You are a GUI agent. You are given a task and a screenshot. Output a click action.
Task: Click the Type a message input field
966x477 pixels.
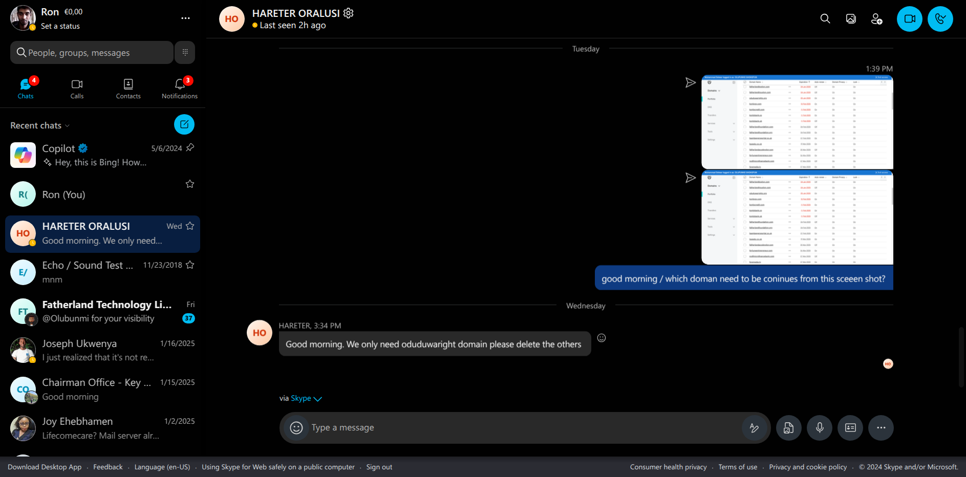click(522, 428)
